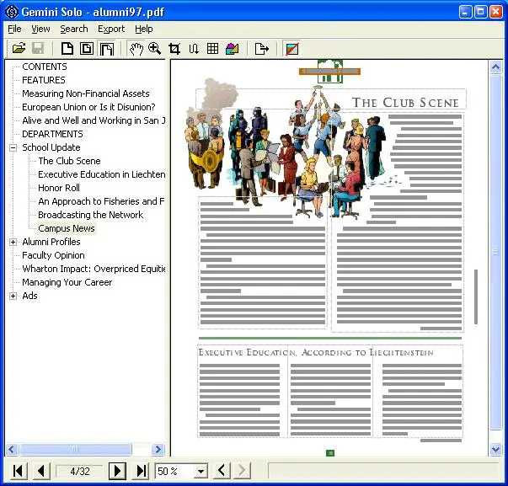Screen dimensions: 508x486
Task: Click the export arrow icon in toolbar
Action: pyautogui.click(x=262, y=49)
